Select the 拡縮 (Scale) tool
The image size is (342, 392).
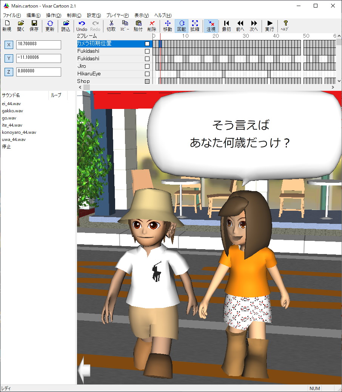pyautogui.click(x=195, y=26)
